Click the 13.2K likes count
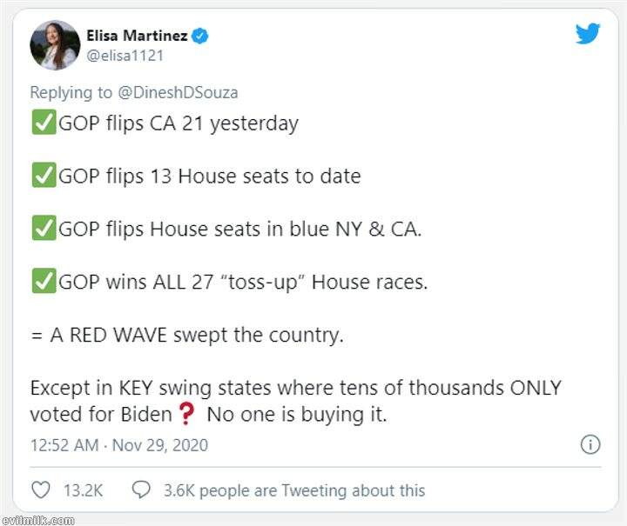Viewport: 627px width, 526px height. click(84, 490)
